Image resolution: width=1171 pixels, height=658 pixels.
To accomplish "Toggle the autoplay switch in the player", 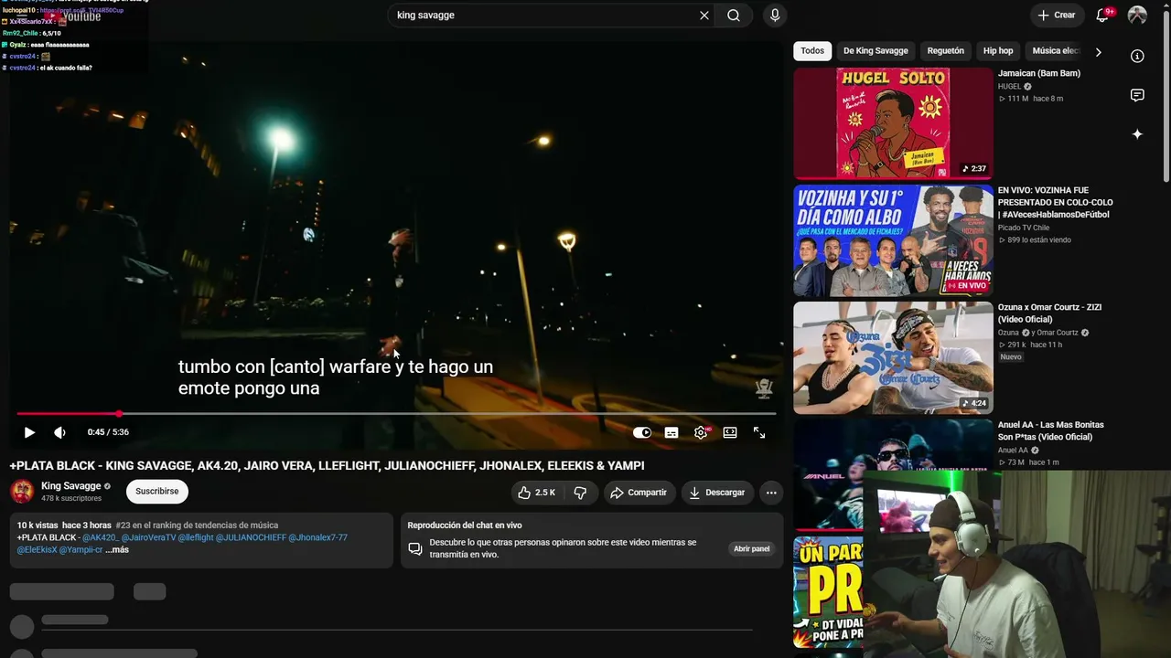I will point(642,432).
